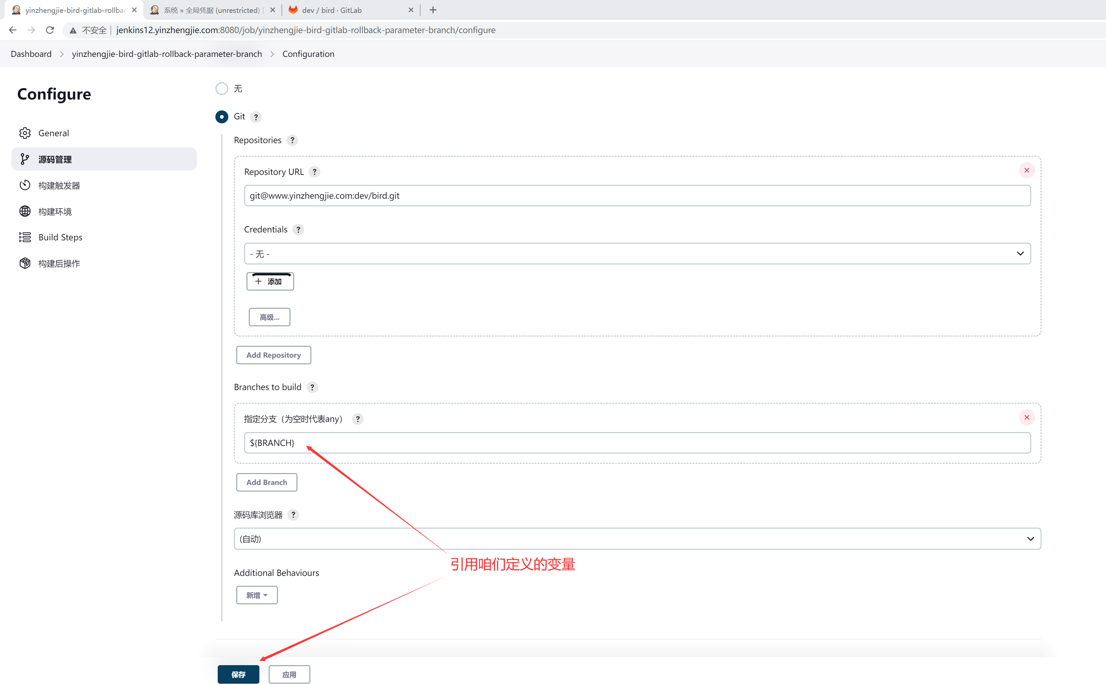Click the branch specifier ${BRANCH} input field
Viewport: 1106px width, 684px height.
tap(637, 443)
